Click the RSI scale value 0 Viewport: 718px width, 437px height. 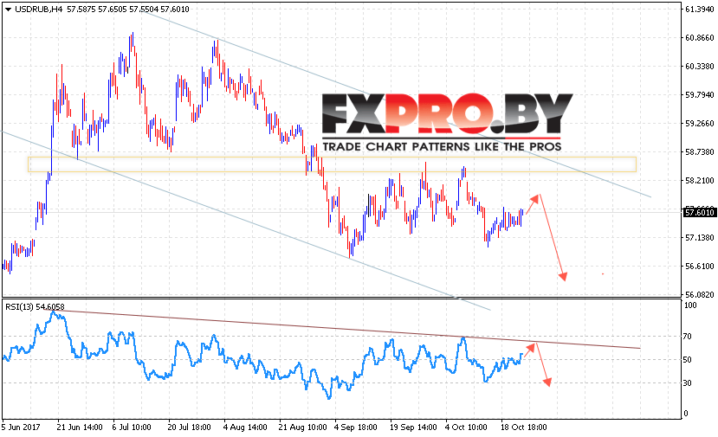pyautogui.click(x=685, y=414)
